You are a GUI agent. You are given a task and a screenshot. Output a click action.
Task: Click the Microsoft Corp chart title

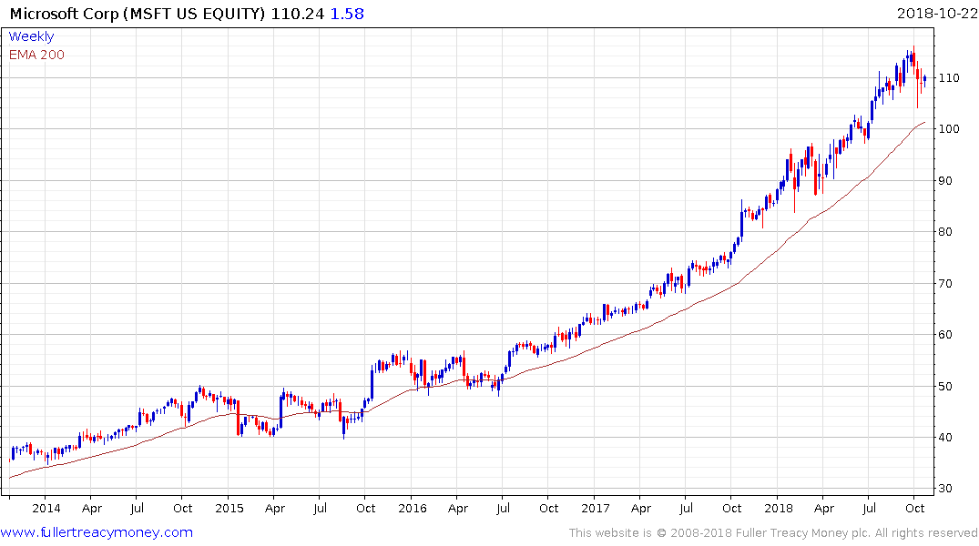(x=138, y=14)
